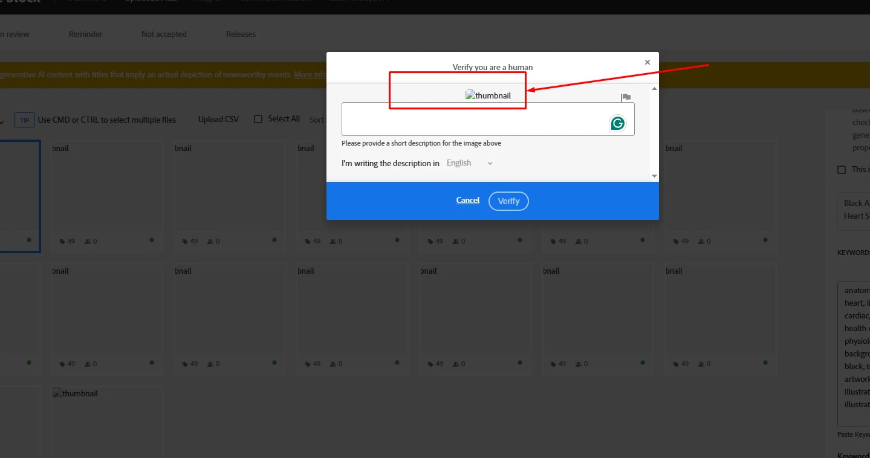Viewport: 870px width, 458px height.
Task: Follow the More info link in yellow banner
Action: (310, 75)
